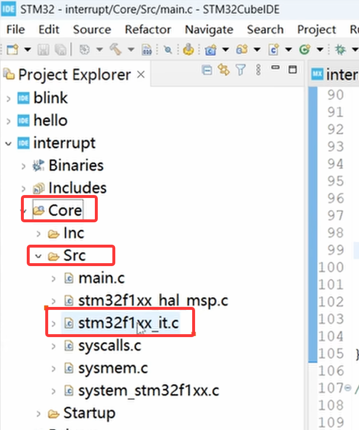Select the blink project

pos(51,98)
